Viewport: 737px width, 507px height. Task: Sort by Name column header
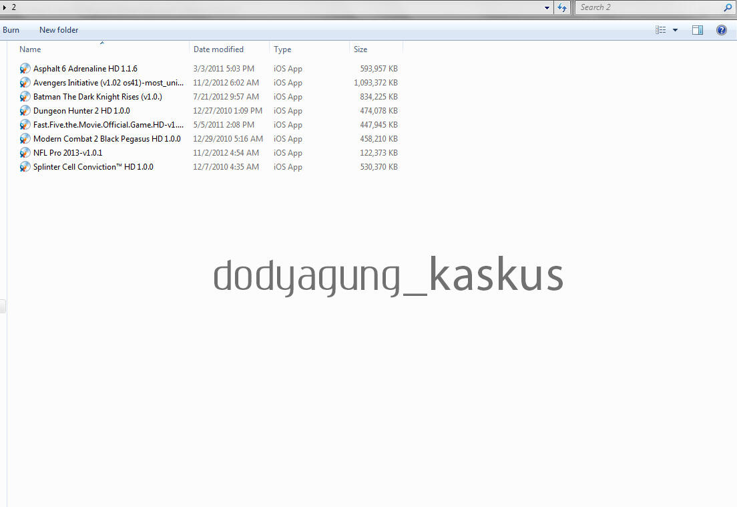click(x=30, y=49)
